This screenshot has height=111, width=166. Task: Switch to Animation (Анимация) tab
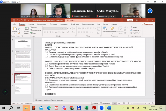pyautogui.click(x=64, y=24)
